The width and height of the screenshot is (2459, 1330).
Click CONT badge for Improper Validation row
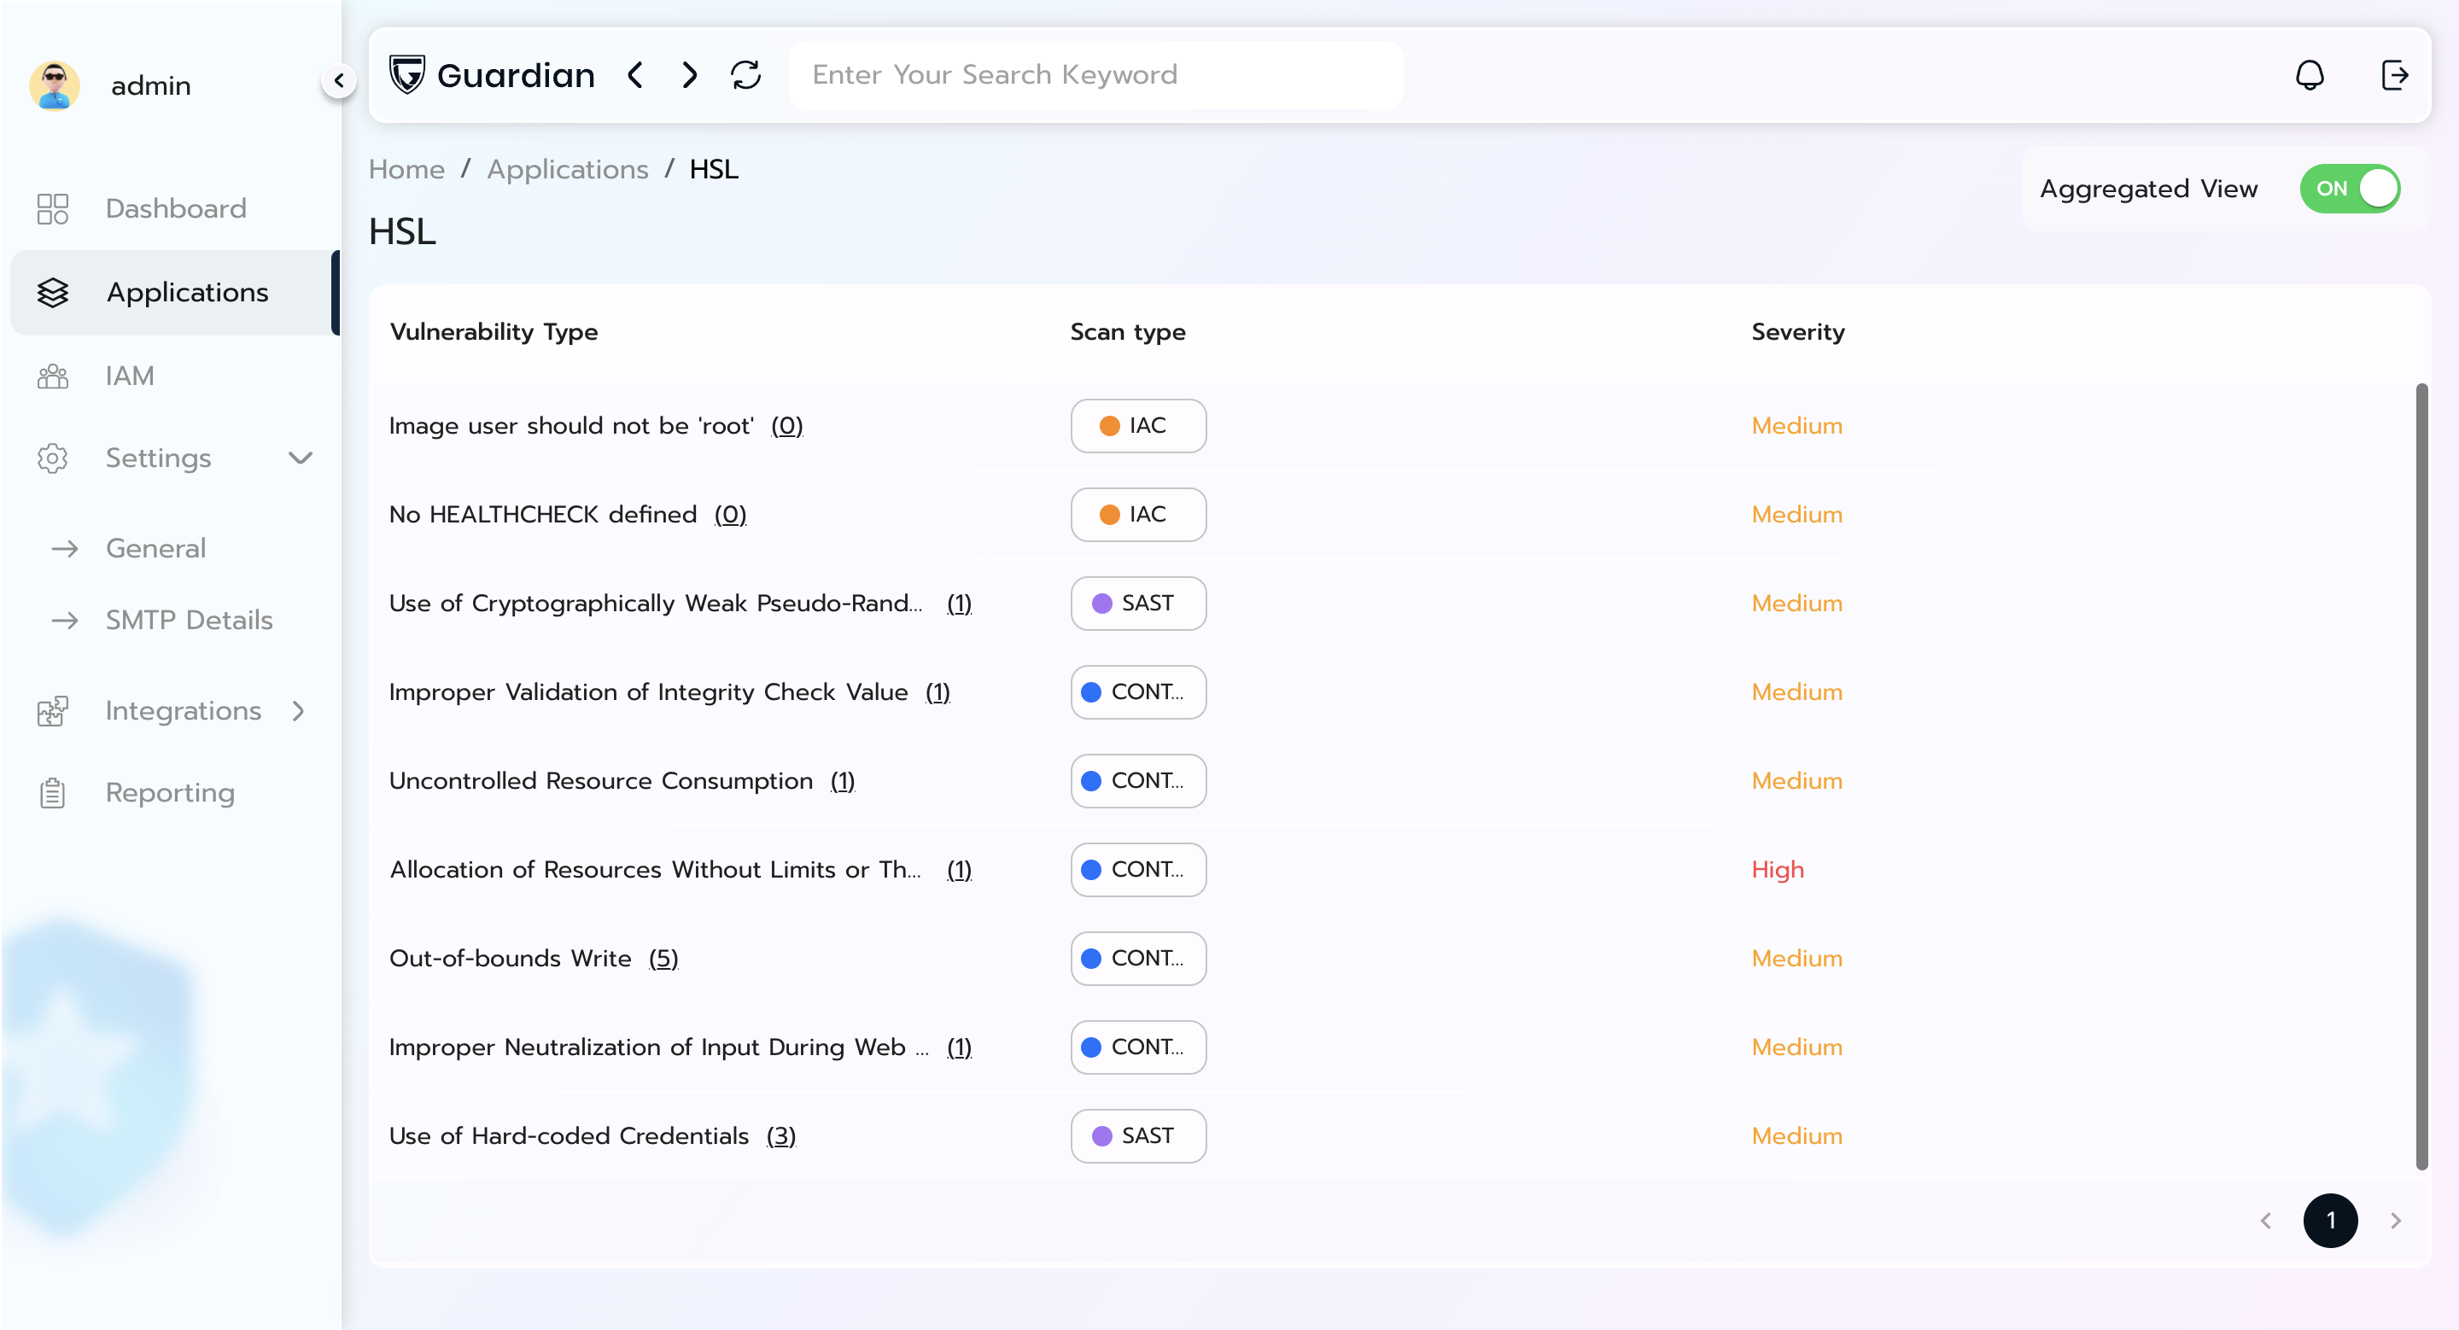[1138, 691]
